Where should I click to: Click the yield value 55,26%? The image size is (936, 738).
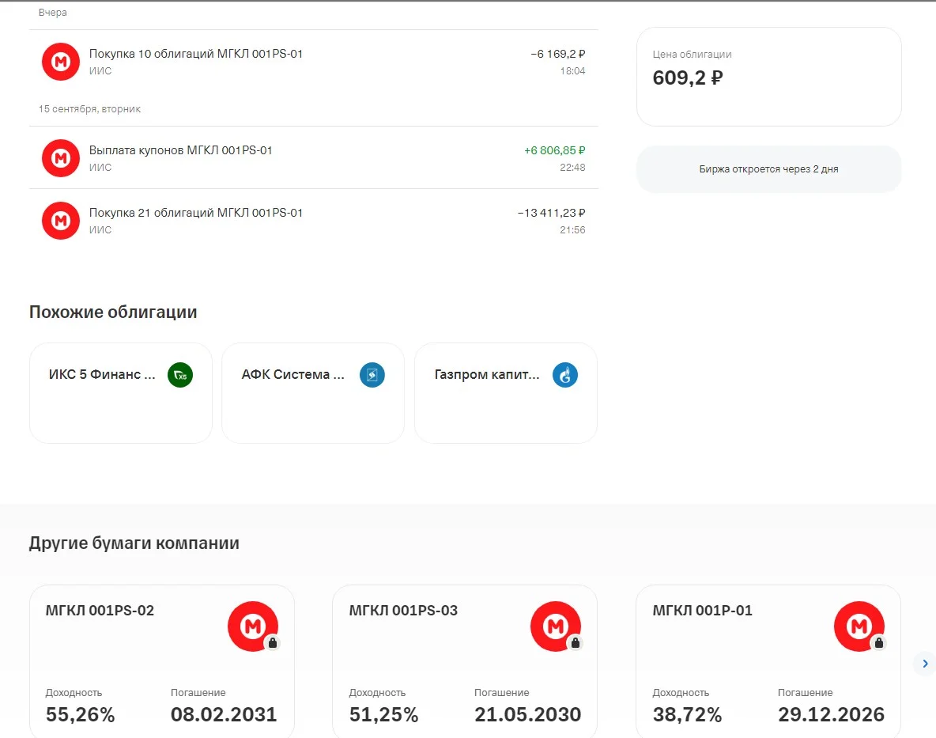pyautogui.click(x=80, y=714)
